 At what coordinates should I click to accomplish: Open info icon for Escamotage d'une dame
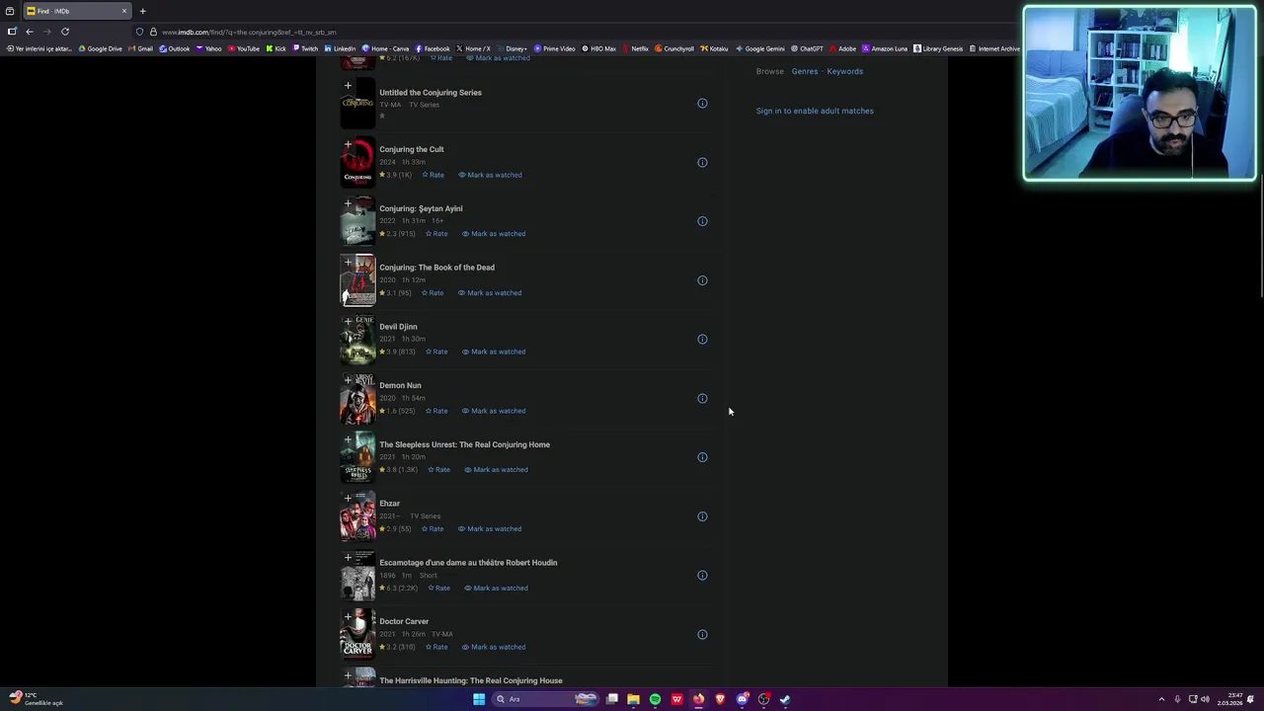[x=702, y=576]
